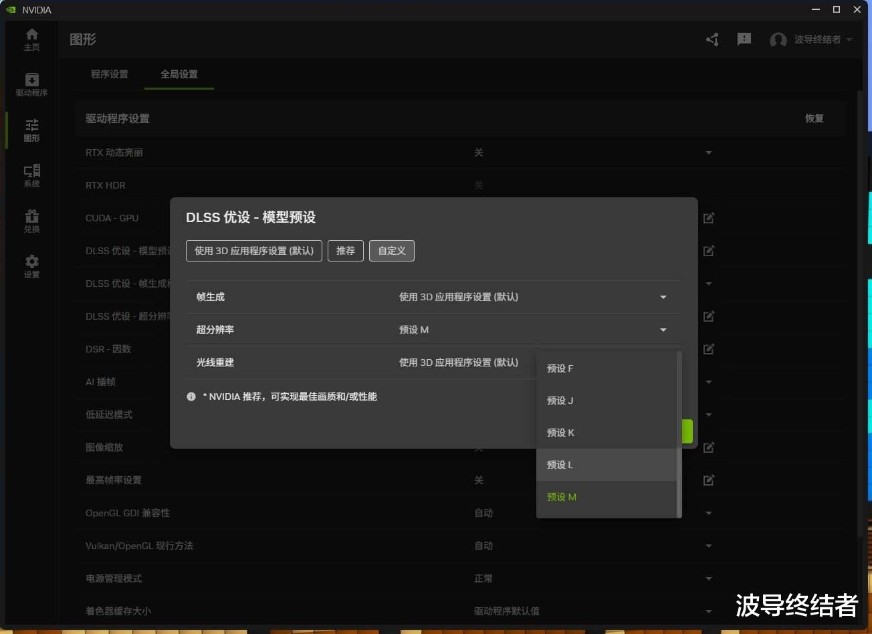
Task: Click the 图像缩放 row label
Action: coord(104,447)
